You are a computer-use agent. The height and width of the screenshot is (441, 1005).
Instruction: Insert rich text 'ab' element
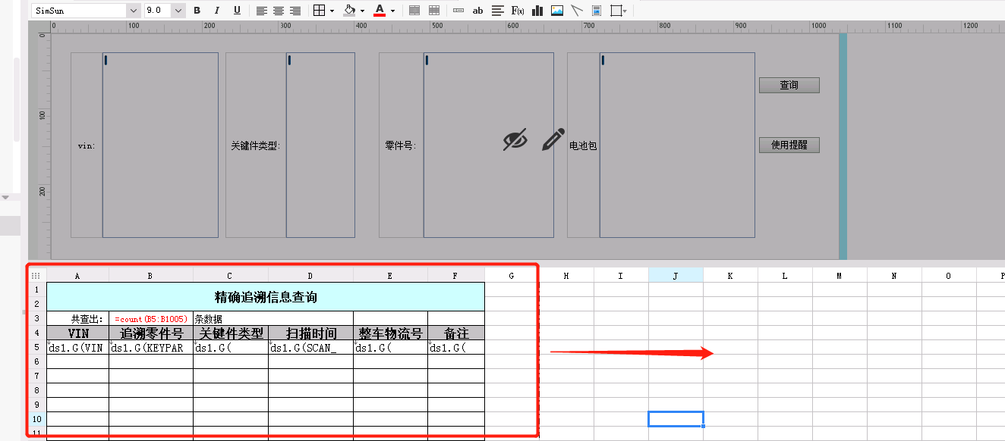477,11
